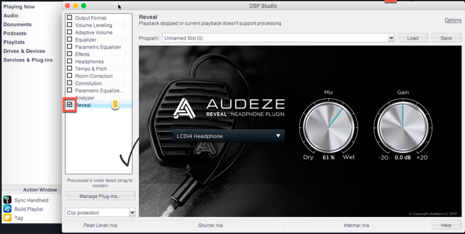465x234 pixels.
Task: Click the Build Playlist icon
Action: [x=7, y=209]
